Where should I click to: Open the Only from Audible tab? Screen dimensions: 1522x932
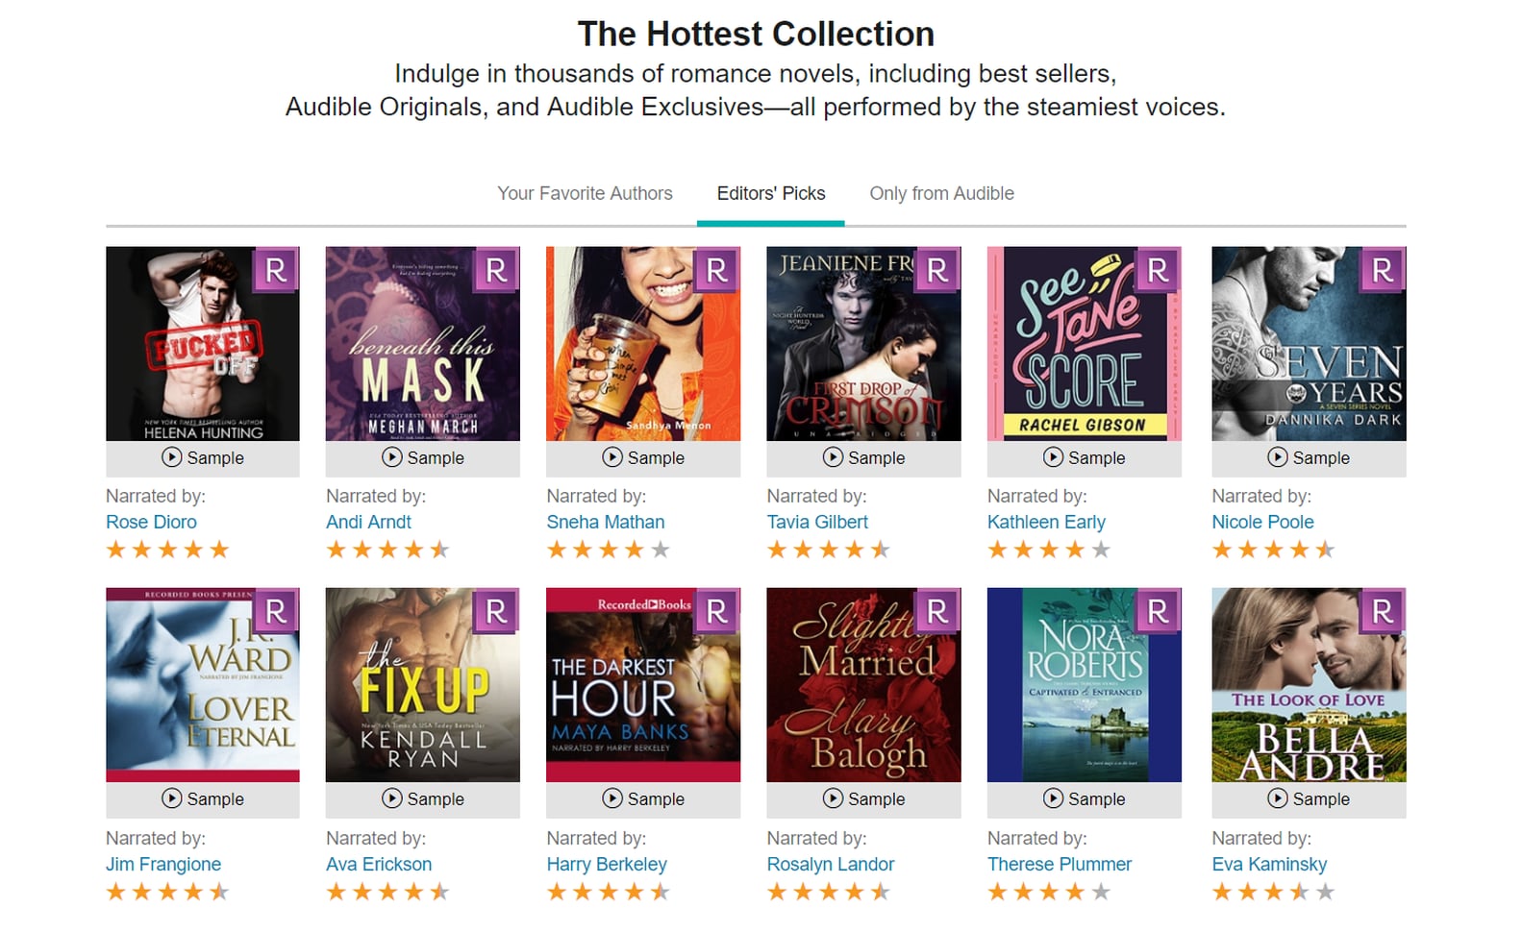click(941, 193)
